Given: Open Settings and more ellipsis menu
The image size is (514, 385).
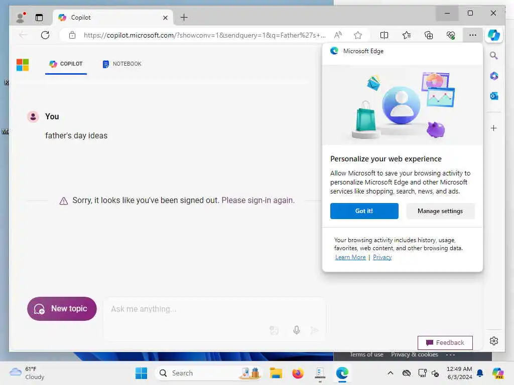Looking at the screenshot, I should coord(473,35).
